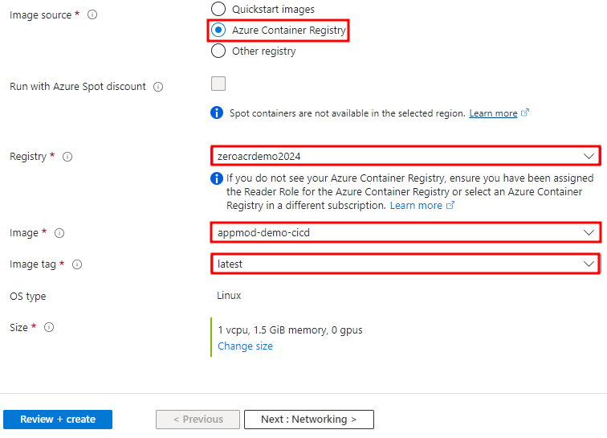Open Learn more link about Spot containers
The width and height of the screenshot is (607, 438).
pyautogui.click(x=493, y=113)
